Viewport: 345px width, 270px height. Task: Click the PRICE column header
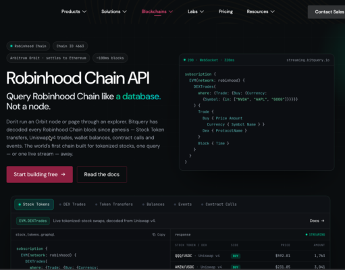(x=285, y=245)
